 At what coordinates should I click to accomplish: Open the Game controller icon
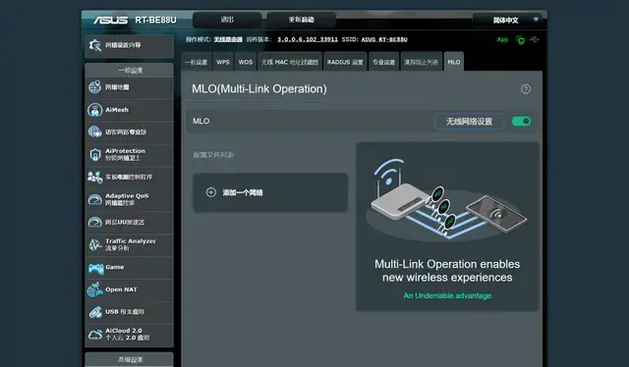point(95,268)
